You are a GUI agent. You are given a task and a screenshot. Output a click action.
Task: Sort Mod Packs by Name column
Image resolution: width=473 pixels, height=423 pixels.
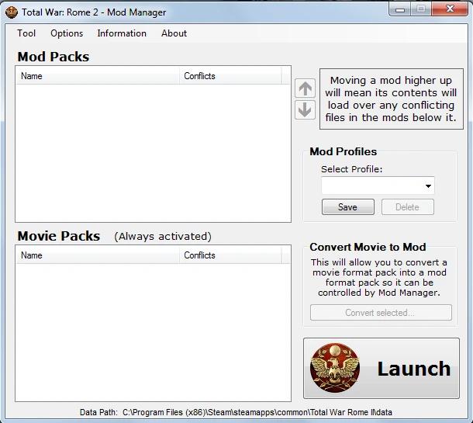coord(97,76)
